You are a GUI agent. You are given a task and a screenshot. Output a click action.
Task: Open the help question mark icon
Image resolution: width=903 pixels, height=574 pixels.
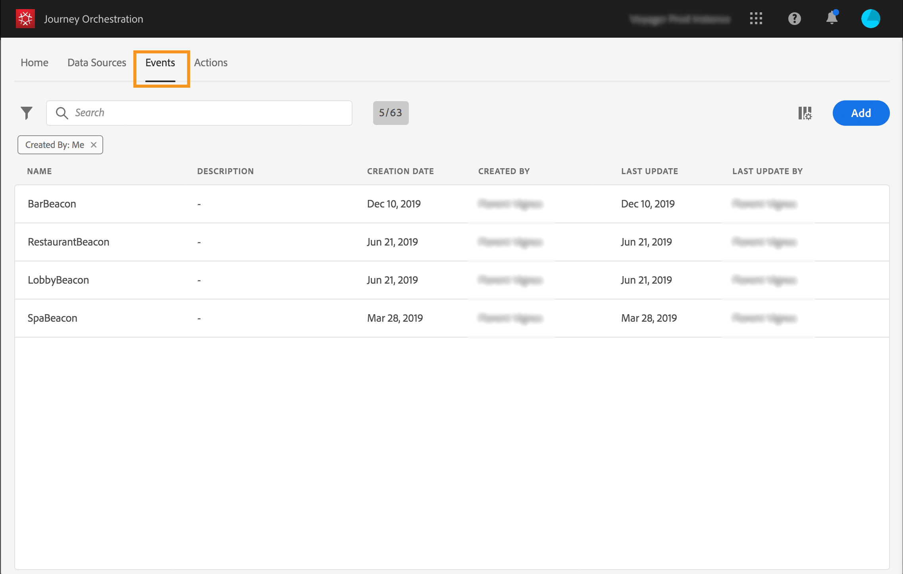click(x=794, y=19)
